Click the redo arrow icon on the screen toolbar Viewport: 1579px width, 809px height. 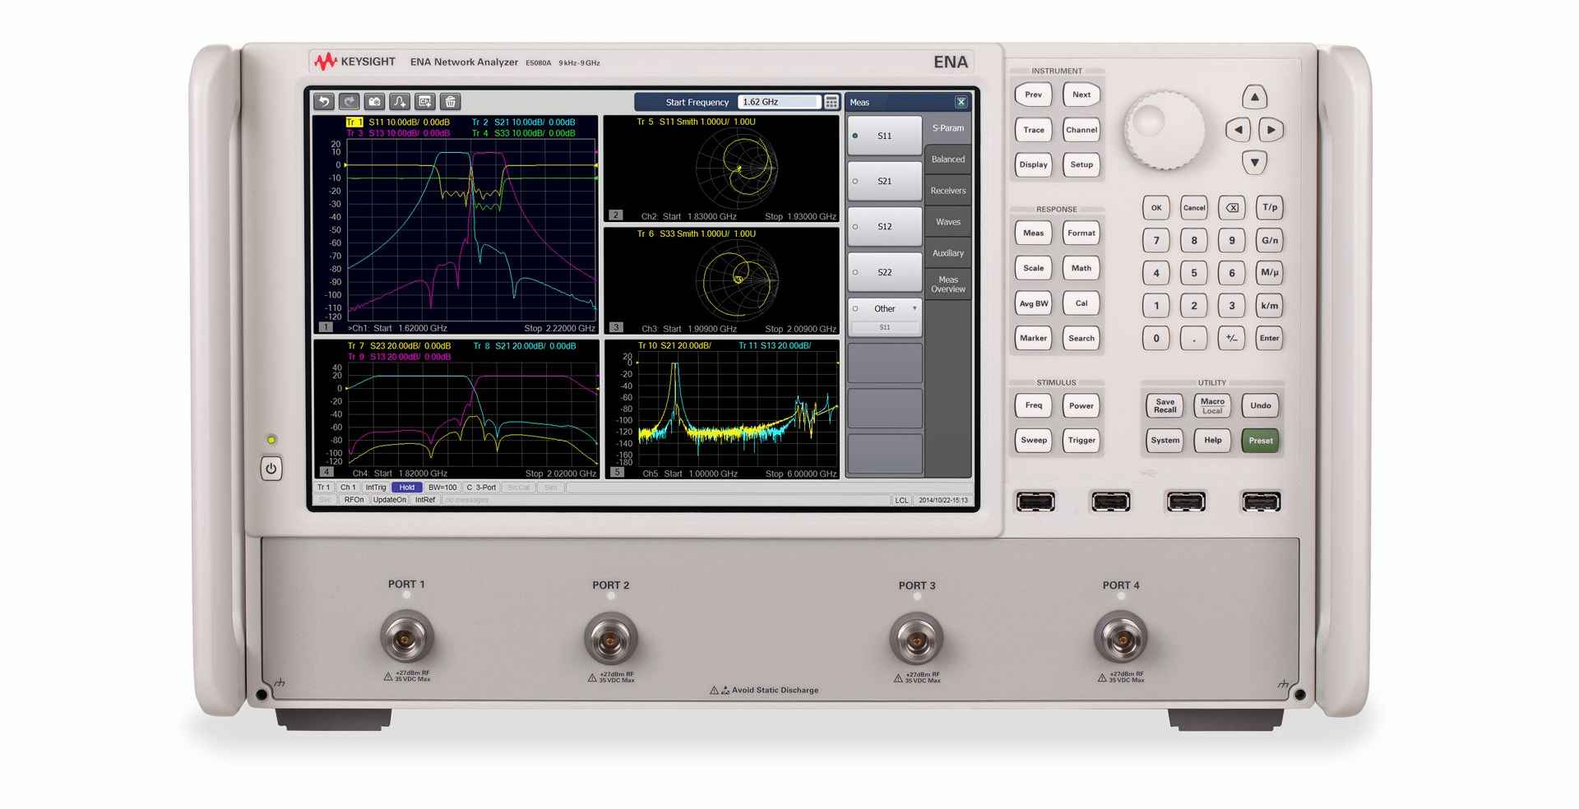coord(350,102)
